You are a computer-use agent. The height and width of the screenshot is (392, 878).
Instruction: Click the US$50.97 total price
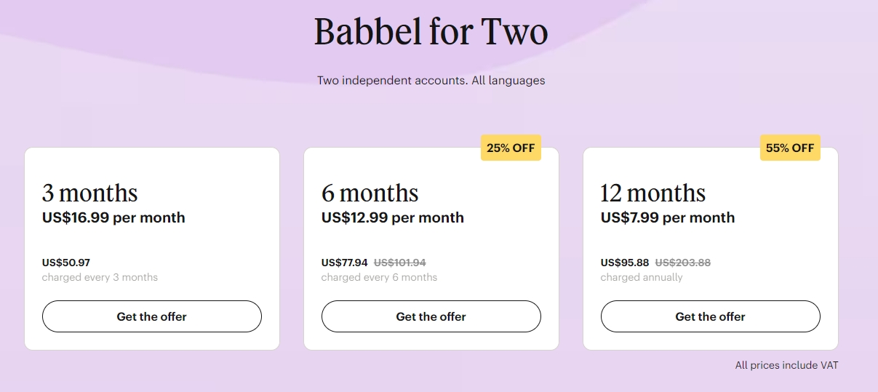pos(66,263)
